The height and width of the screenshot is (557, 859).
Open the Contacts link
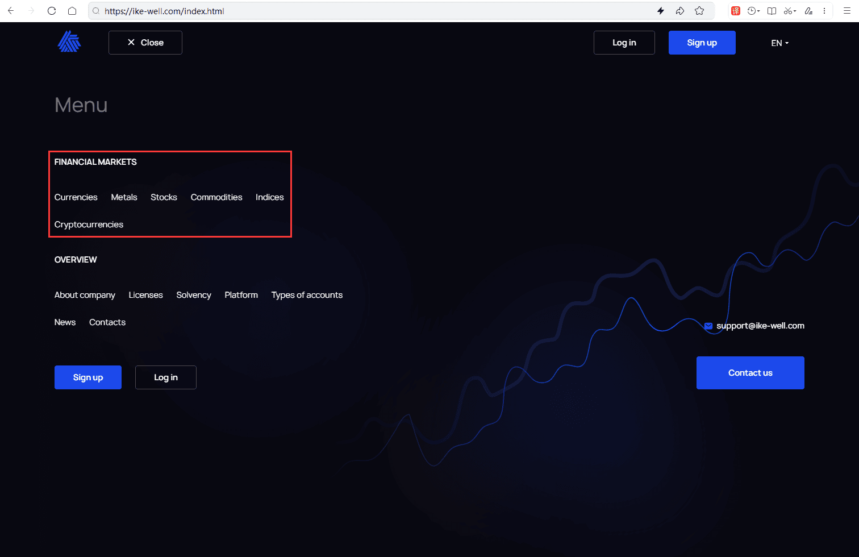107,322
